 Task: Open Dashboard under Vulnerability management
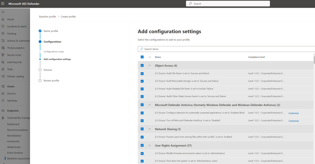13,124
